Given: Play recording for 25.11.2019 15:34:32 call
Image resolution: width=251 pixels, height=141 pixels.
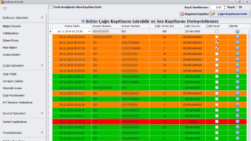Looking at the screenshot, I should [x=237, y=54].
